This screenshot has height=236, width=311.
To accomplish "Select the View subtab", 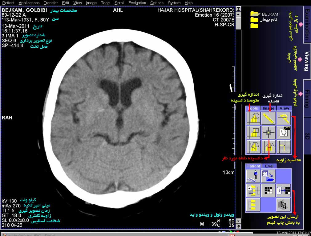I will [x=284, y=108].
